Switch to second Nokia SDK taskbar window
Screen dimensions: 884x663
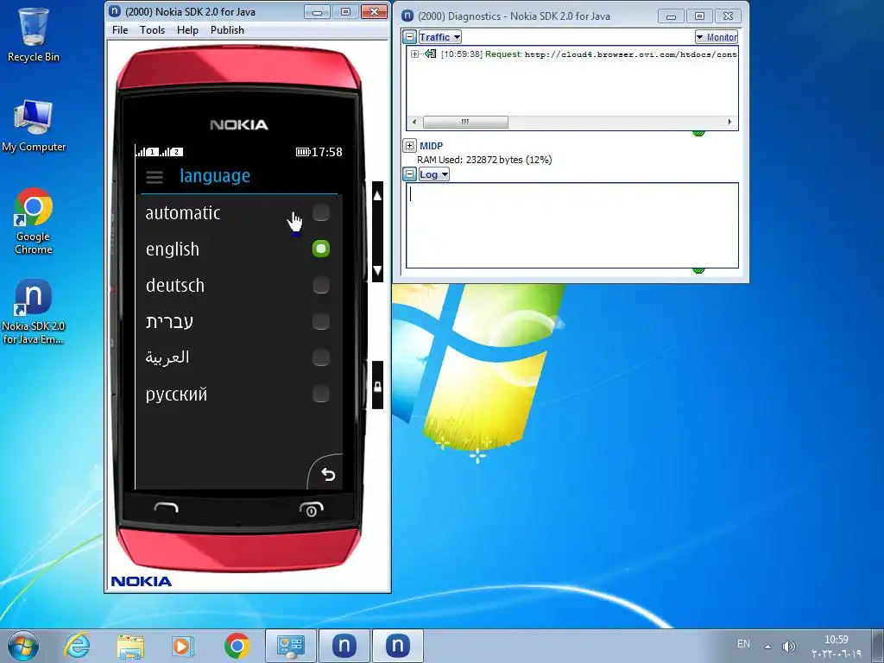pyautogui.click(x=397, y=646)
